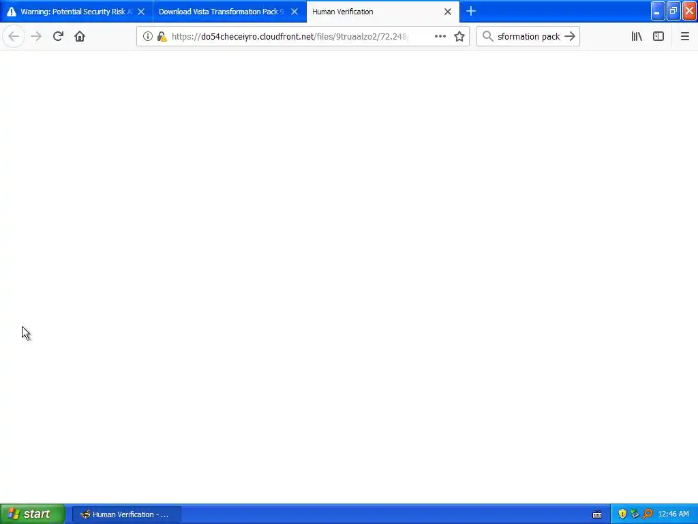Go back to the previous page
Viewport: 698px width, 524px height.
(14, 36)
